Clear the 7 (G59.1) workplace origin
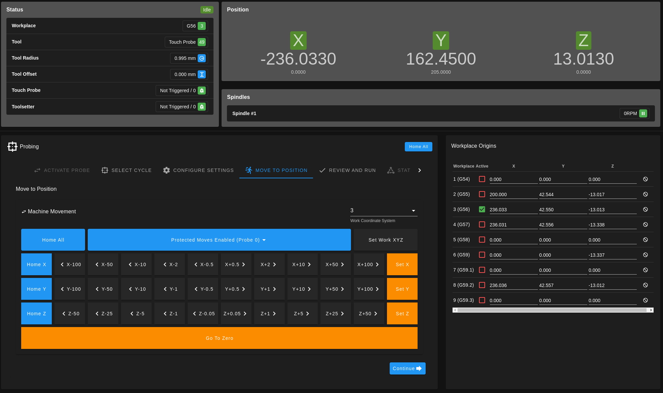663x393 pixels. click(x=646, y=270)
